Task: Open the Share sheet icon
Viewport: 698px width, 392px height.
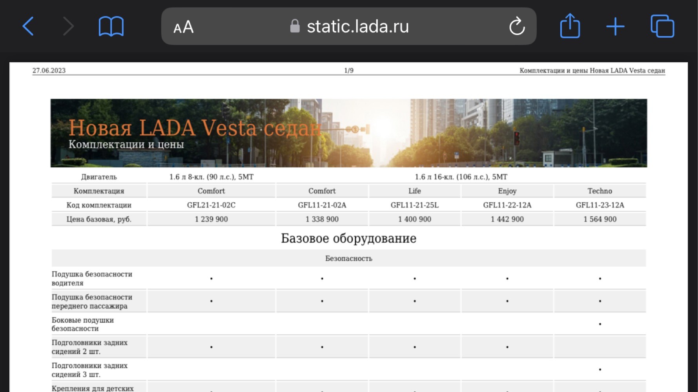Action: point(570,26)
